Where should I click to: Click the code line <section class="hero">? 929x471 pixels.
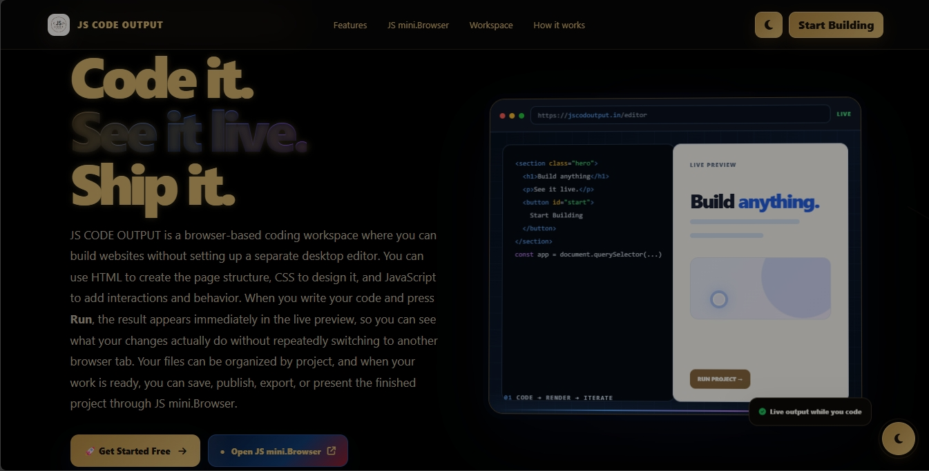click(x=557, y=163)
